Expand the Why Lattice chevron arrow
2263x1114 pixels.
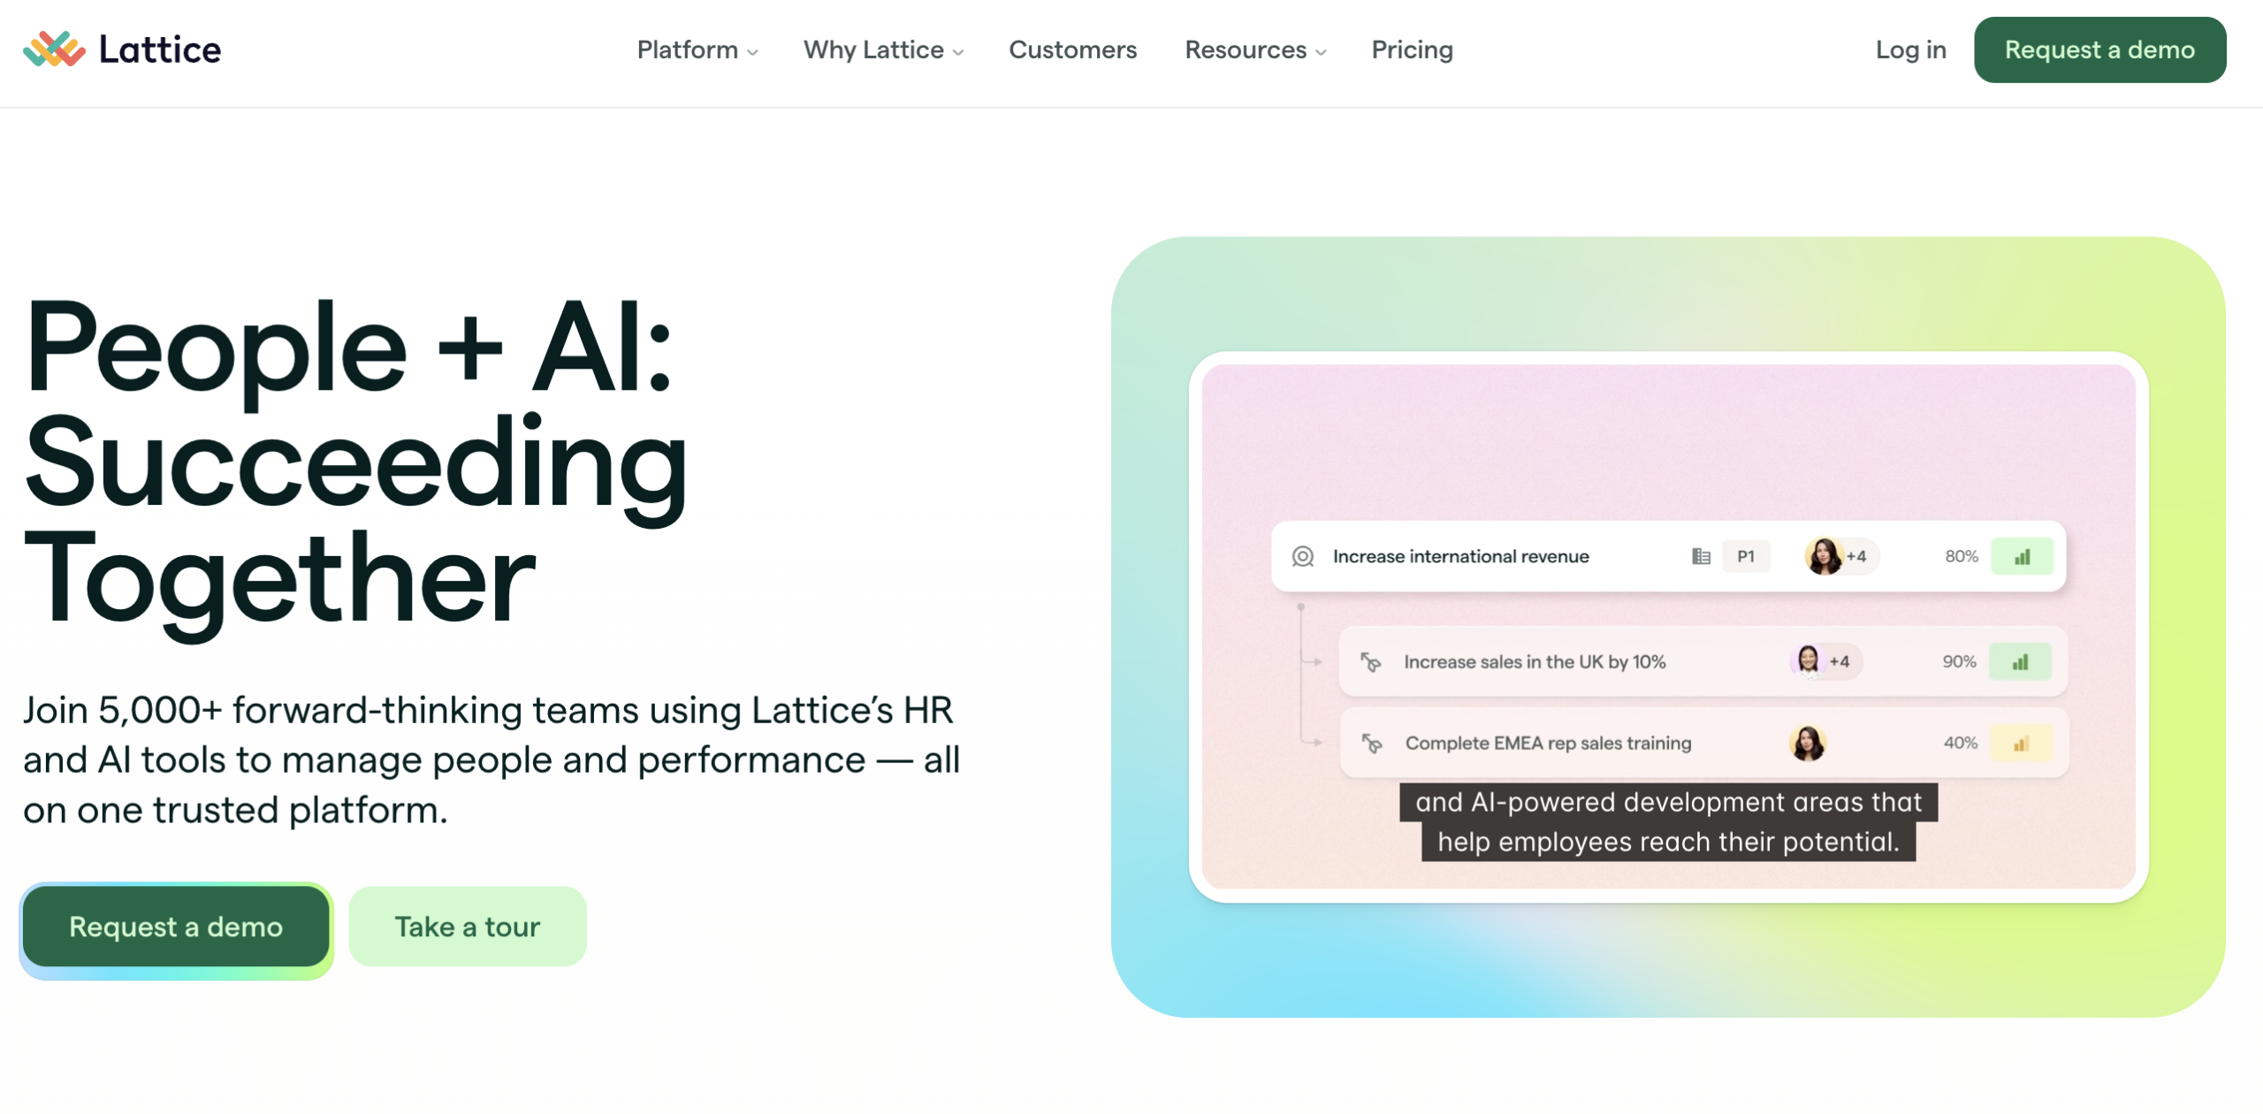tap(958, 52)
